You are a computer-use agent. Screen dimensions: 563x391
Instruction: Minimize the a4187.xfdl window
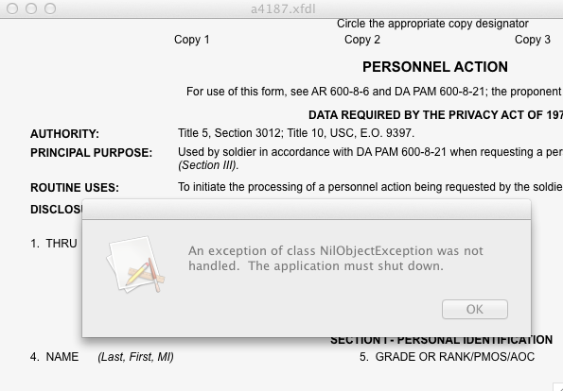[31, 8]
